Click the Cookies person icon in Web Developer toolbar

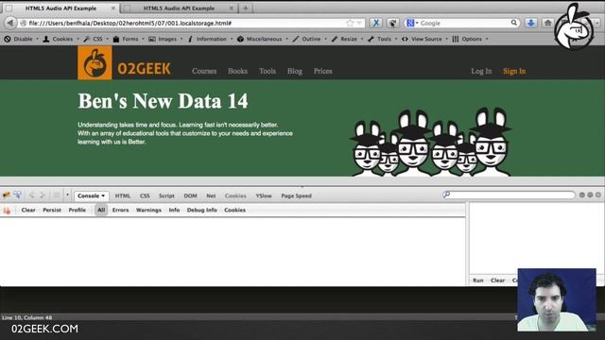click(x=46, y=39)
